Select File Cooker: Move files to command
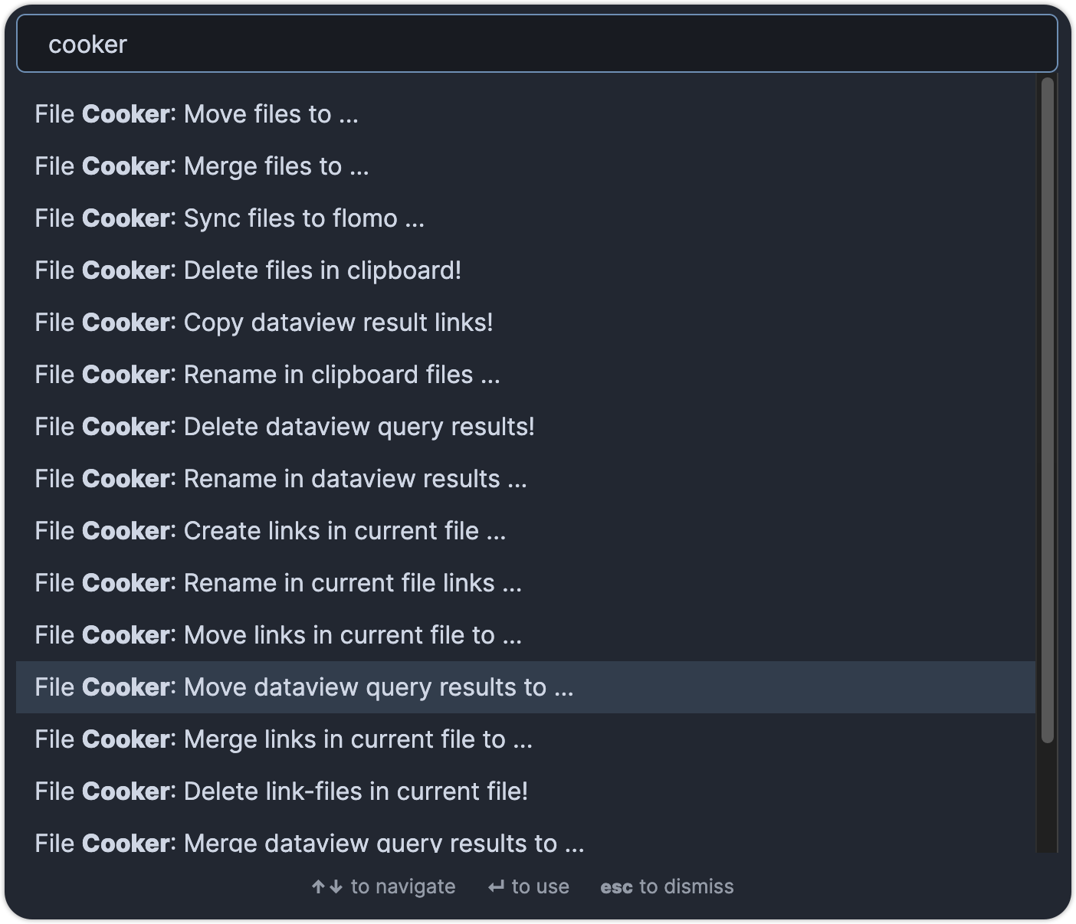Image resolution: width=1076 pixels, height=924 pixels. click(526, 114)
